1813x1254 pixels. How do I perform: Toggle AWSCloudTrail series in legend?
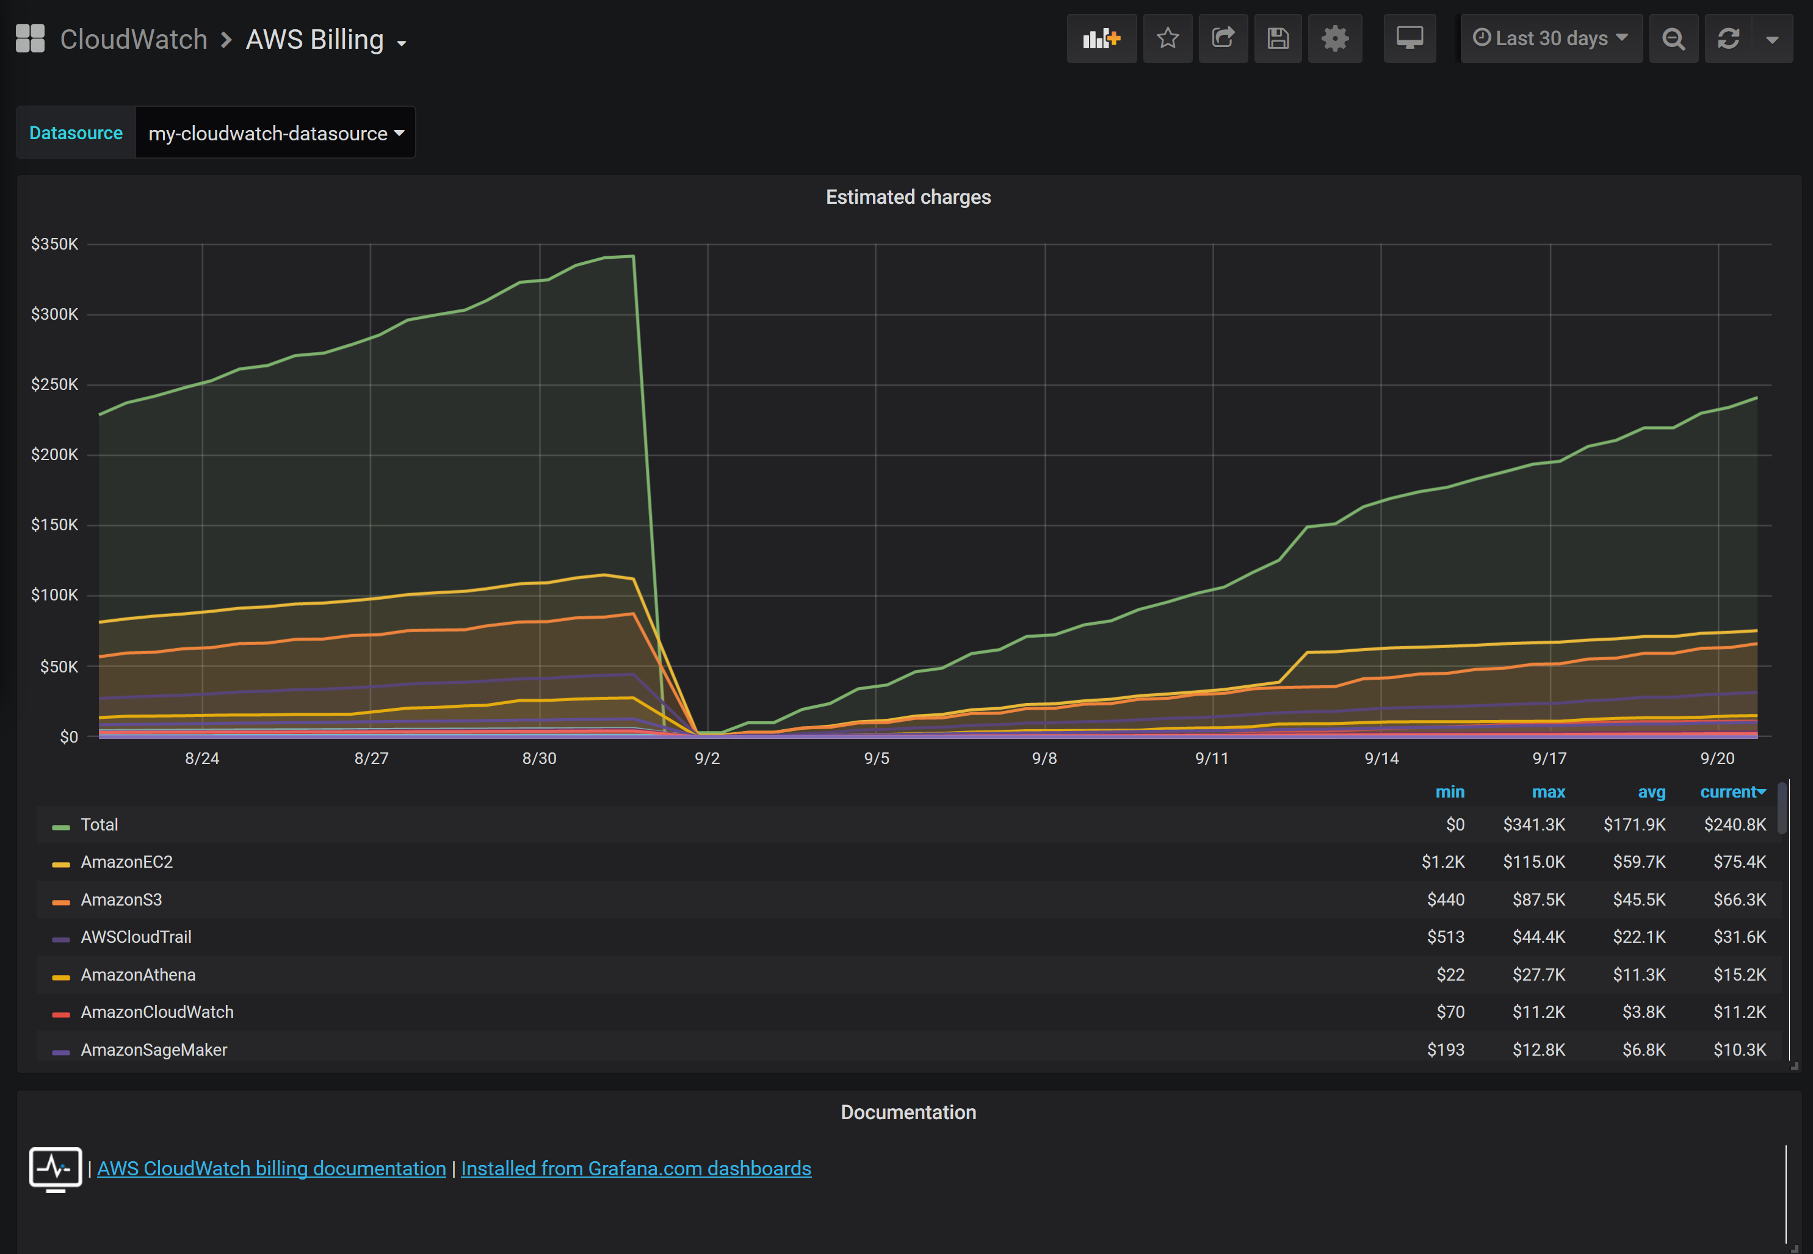coord(136,937)
